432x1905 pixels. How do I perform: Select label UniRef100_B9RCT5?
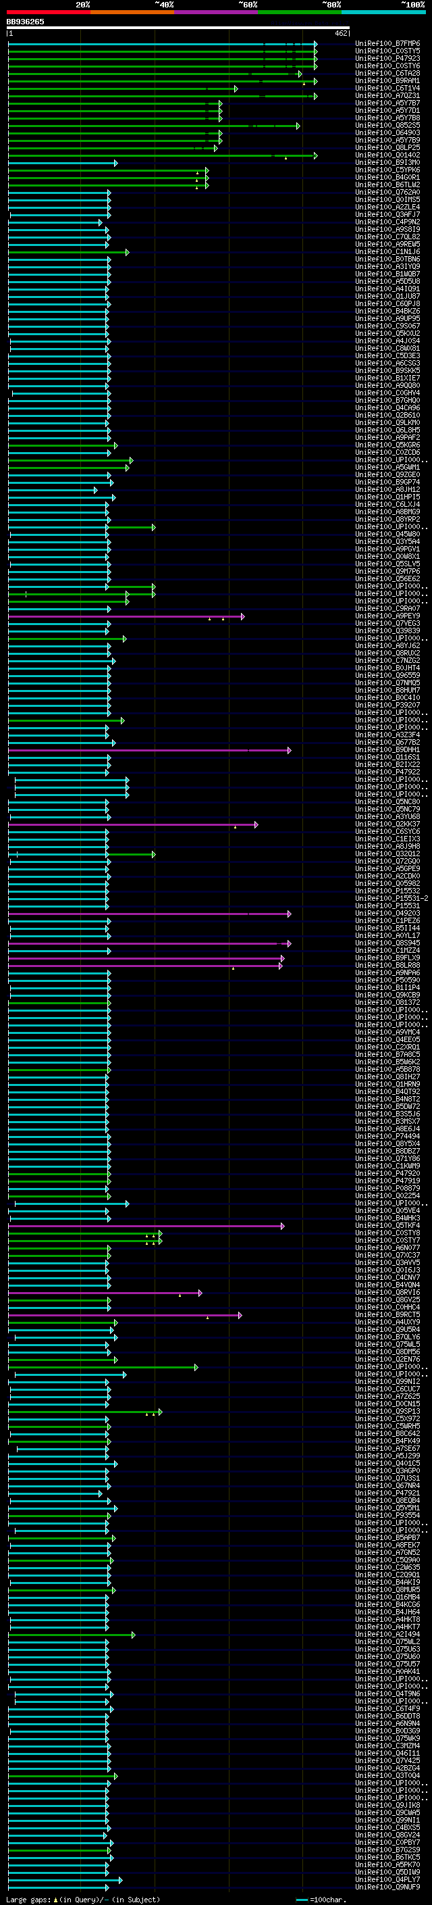(387, 1315)
